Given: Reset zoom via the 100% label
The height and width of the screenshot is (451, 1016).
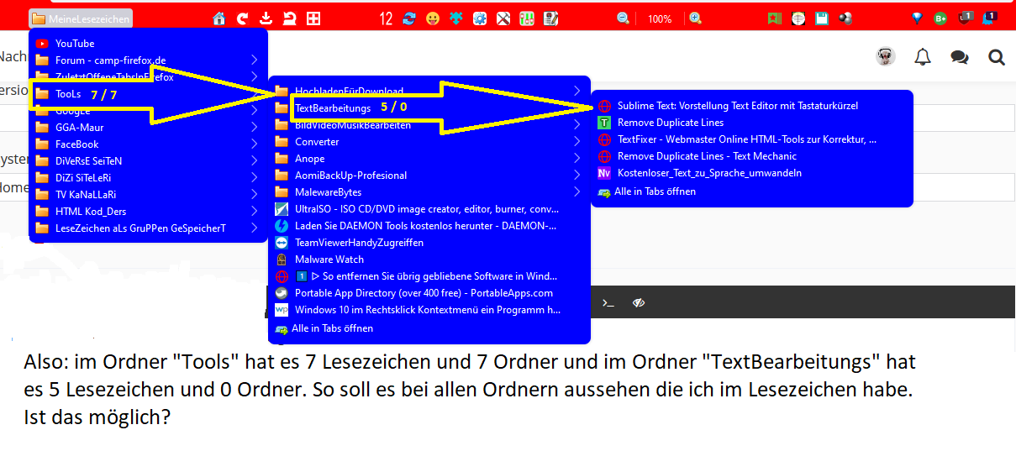Looking at the screenshot, I should [660, 18].
